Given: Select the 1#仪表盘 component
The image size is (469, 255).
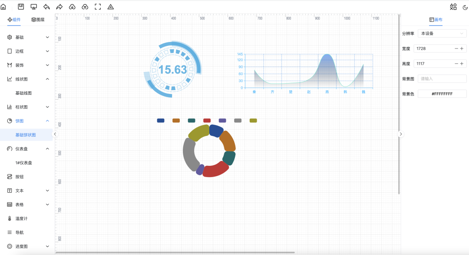Looking at the screenshot, I should pos(23,162).
